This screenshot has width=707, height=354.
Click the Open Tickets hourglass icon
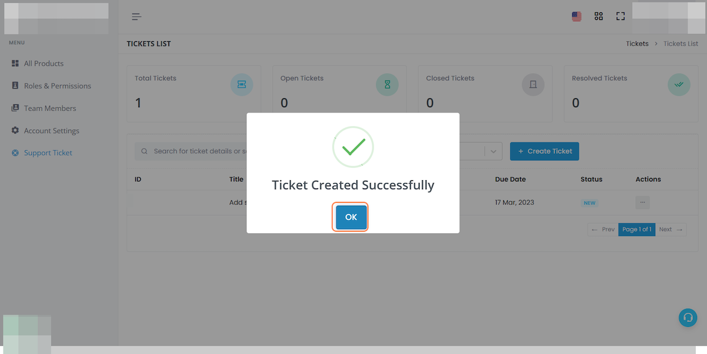387,85
